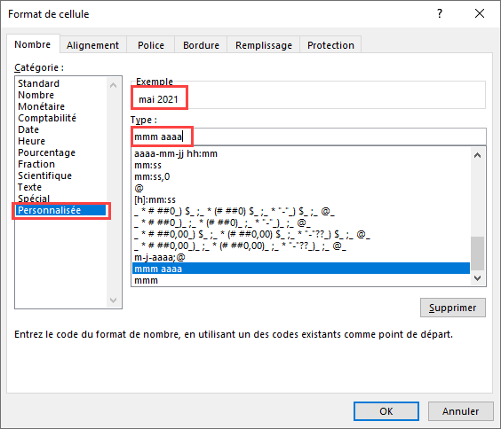
Task: Select the mmm format at list bottom
Action: [301, 280]
